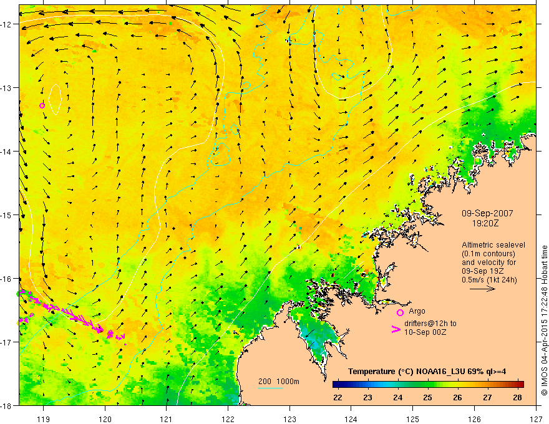Click the IMOS copyright timestamp text
Image resolution: width=549 pixels, height=424 pixels.
544,320
